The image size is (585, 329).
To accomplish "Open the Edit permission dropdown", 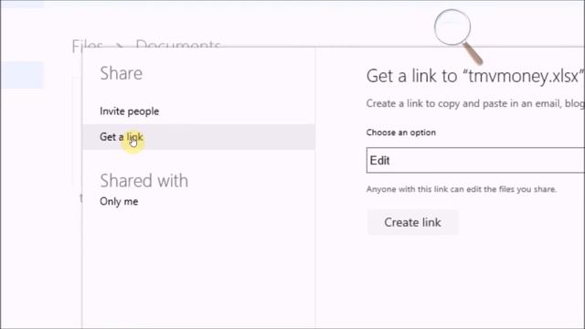I will click(475, 161).
